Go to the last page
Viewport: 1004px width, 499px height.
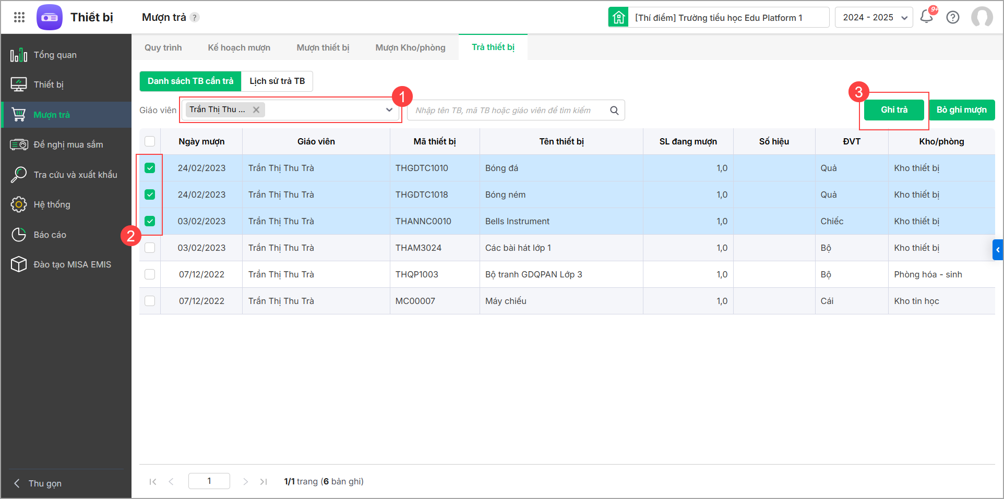click(x=264, y=482)
